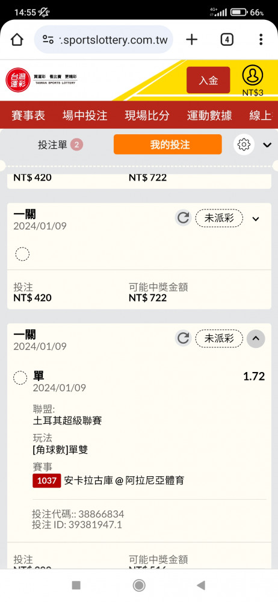Image resolution: width=278 pixels, height=602 pixels.
Task: Open the browser three-dot menu
Action: [x=261, y=40]
